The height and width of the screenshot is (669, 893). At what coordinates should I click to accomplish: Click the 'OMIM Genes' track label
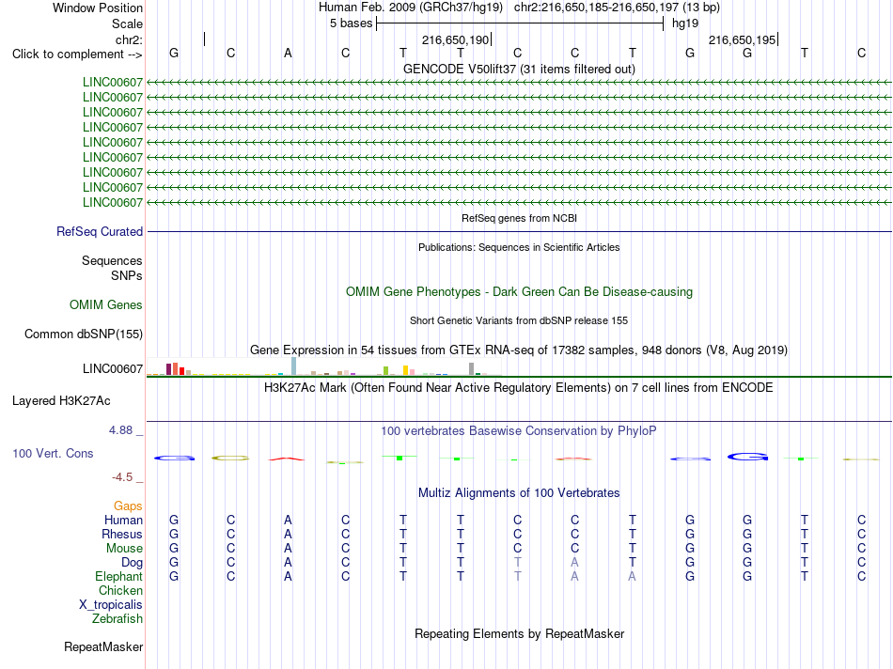pyautogui.click(x=106, y=304)
